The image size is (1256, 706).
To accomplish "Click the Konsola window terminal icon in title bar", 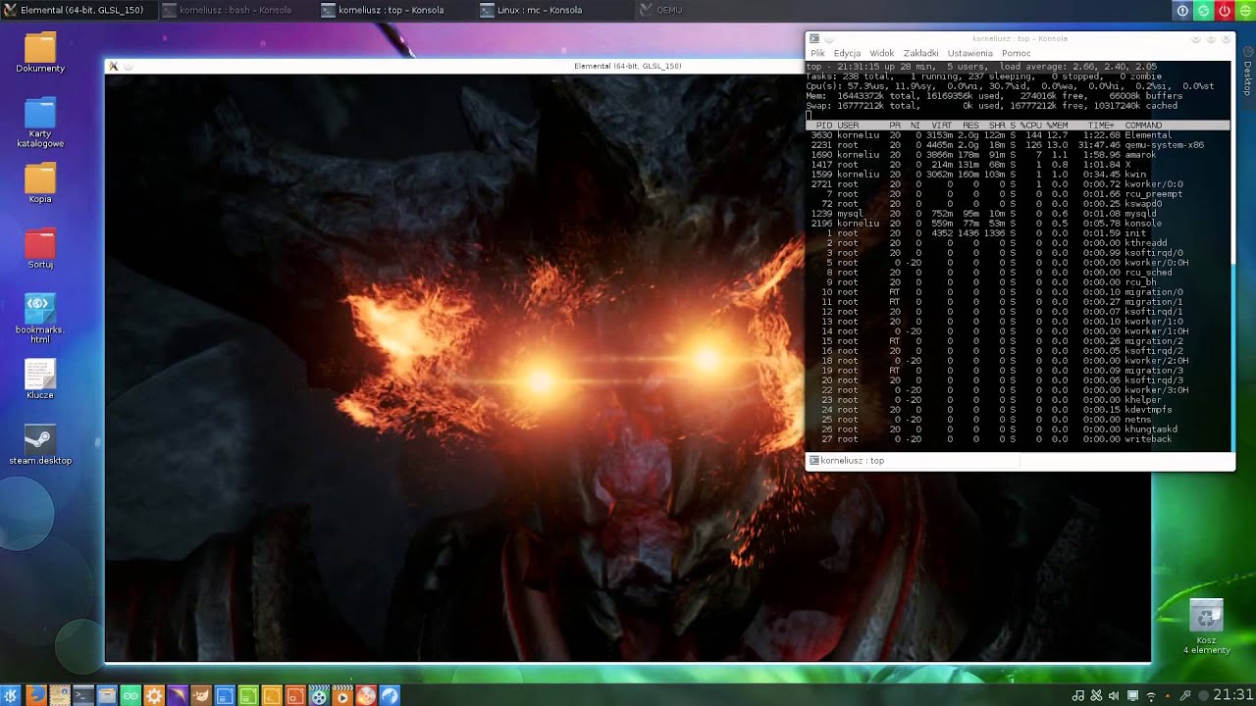I will click(x=813, y=39).
